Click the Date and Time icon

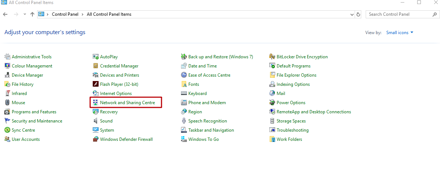(184, 66)
